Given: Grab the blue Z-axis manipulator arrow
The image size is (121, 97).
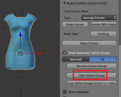Looking at the screenshot, I should point(20,34).
